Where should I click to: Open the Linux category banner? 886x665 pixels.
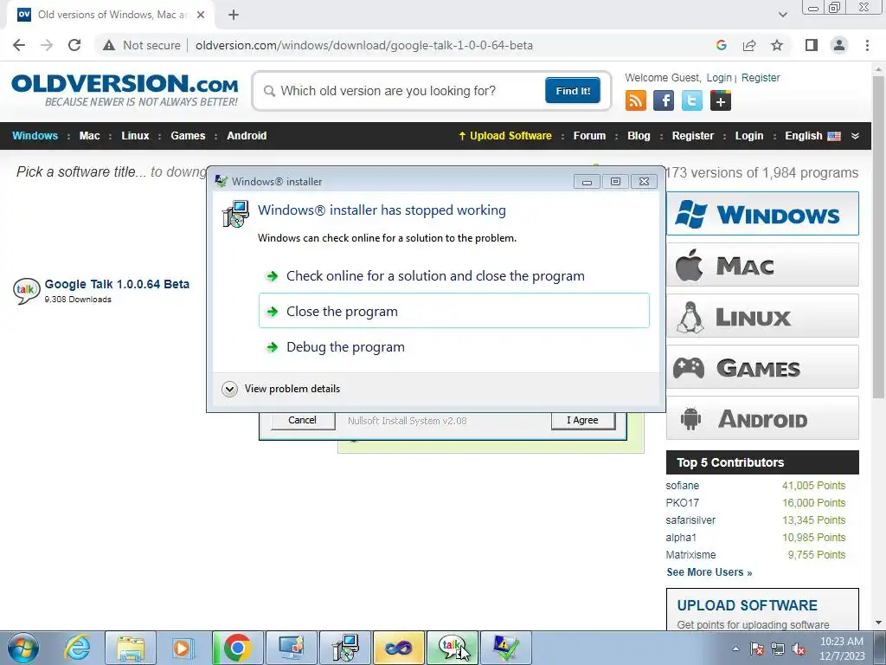[x=762, y=316]
